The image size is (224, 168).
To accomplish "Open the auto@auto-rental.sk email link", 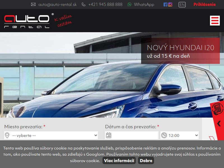I will tap(57, 4).
